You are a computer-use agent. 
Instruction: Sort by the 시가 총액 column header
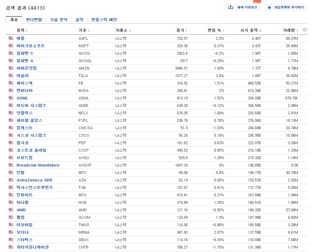250,30
